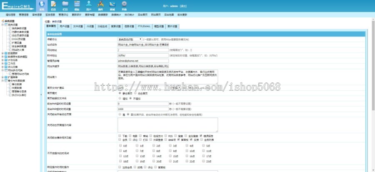The image size is (375, 172).
Task: Switch to the 文件设置 tab
Action: point(78,26)
